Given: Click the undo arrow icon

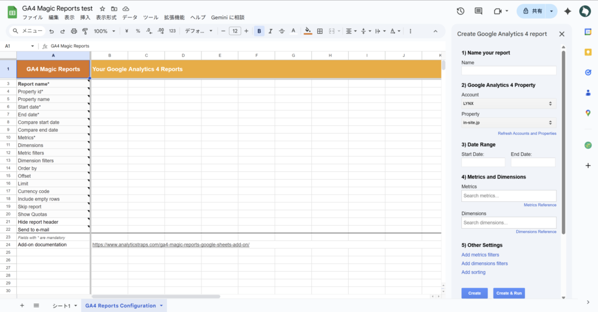Looking at the screenshot, I should coord(51,31).
